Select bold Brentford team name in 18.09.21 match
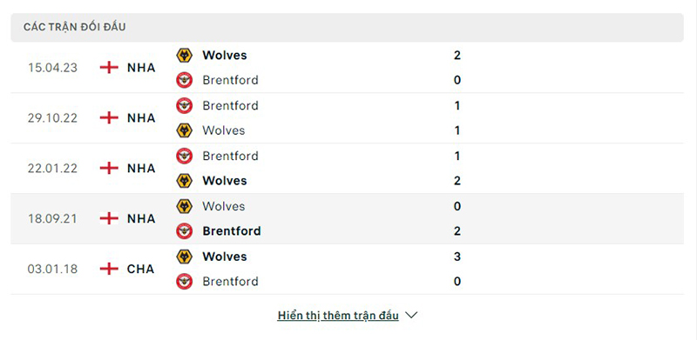The image size is (697, 340). click(x=232, y=231)
